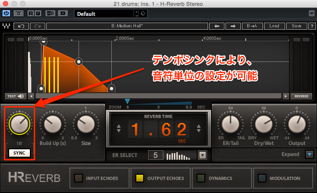Open the preset management diamond icon
This screenshot has height=193, width=317.
143,14
